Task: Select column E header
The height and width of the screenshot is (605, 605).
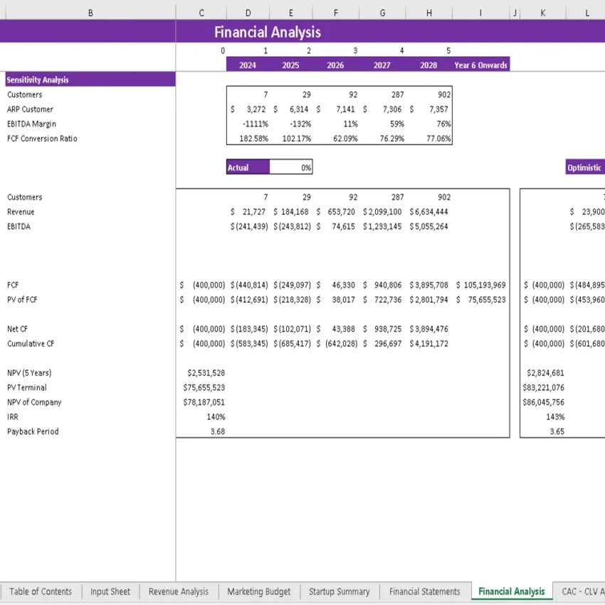Action: (290, 12)
